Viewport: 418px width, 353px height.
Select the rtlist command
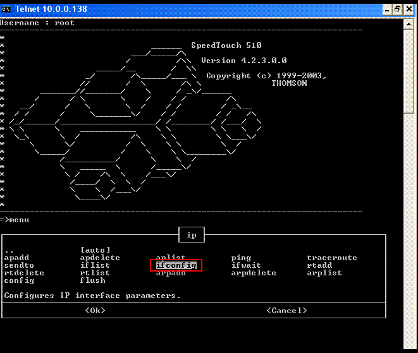click(x=95, y=273)
